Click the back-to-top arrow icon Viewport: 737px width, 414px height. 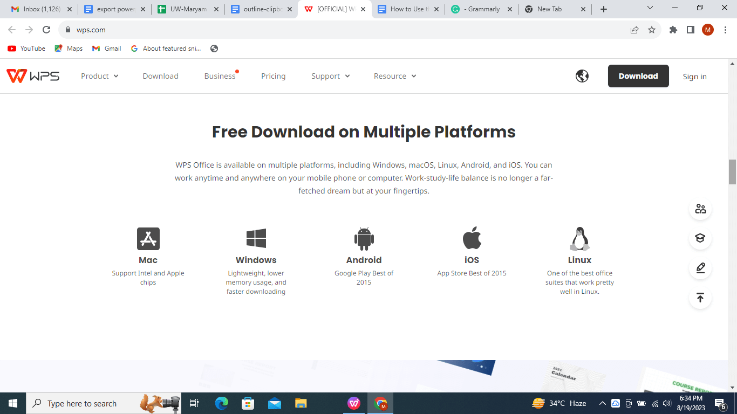(700, 298)
